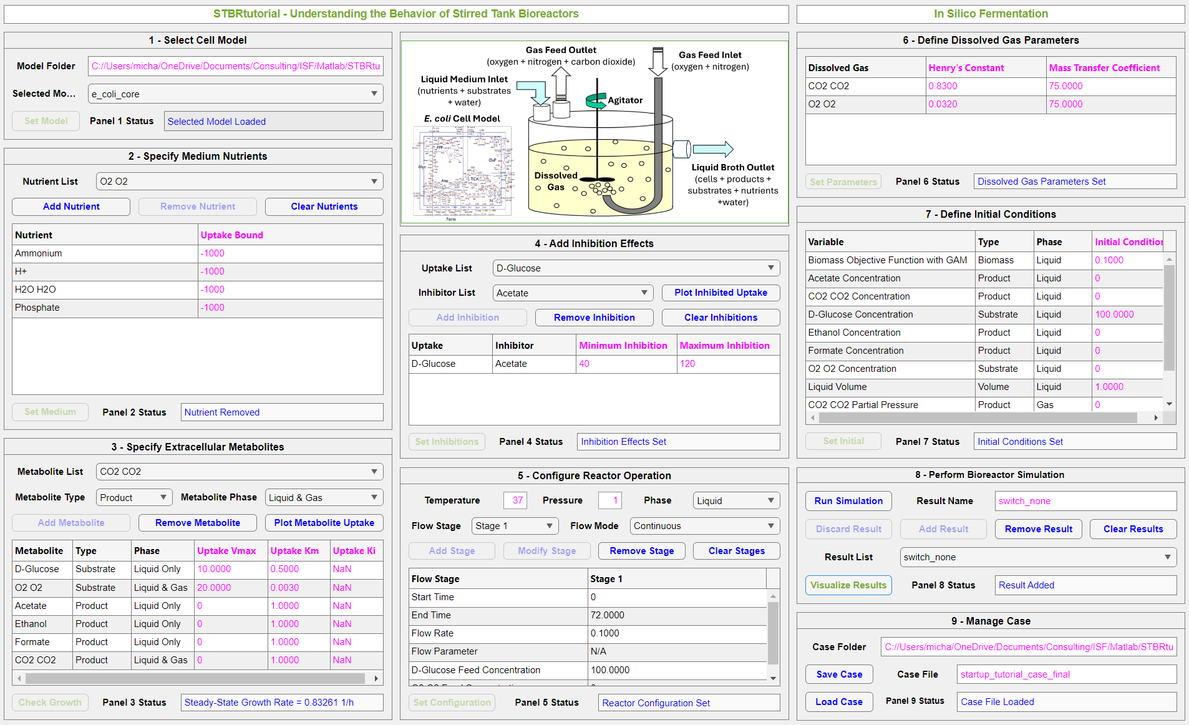Select the Ammonium uptake bound cell
This screenshot has width=1189, height=725.
coord(290,253)
